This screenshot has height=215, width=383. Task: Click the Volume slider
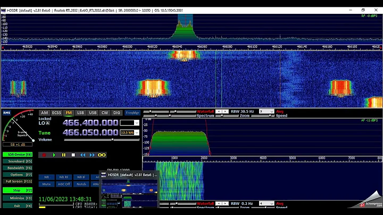102,140
